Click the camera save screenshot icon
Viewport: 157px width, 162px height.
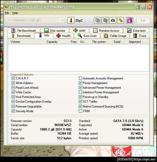pyautogui.click(x=113, y=20)
